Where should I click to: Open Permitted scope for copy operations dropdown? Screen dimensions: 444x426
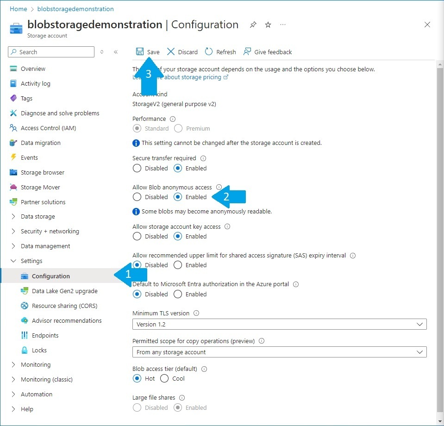280,352
